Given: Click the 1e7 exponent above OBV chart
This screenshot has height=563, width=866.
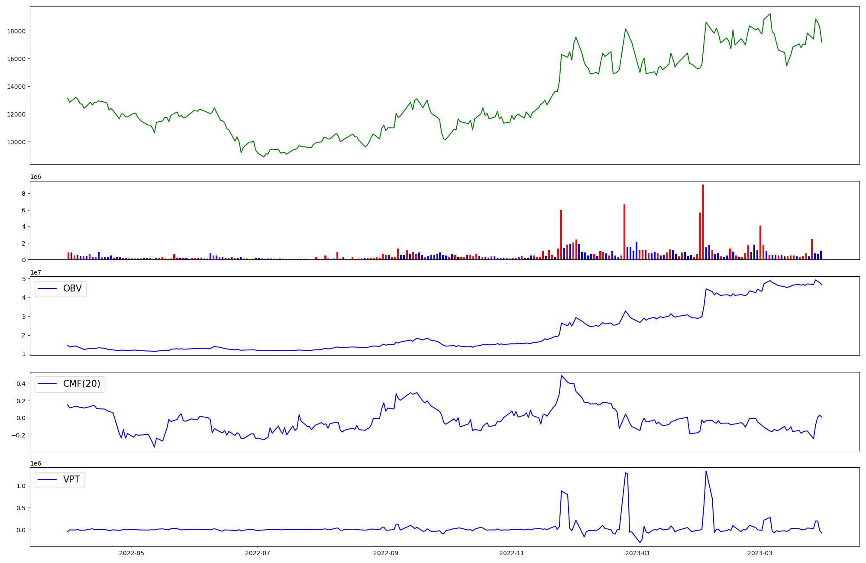Looking at the screenshot, I should [36, 273].
